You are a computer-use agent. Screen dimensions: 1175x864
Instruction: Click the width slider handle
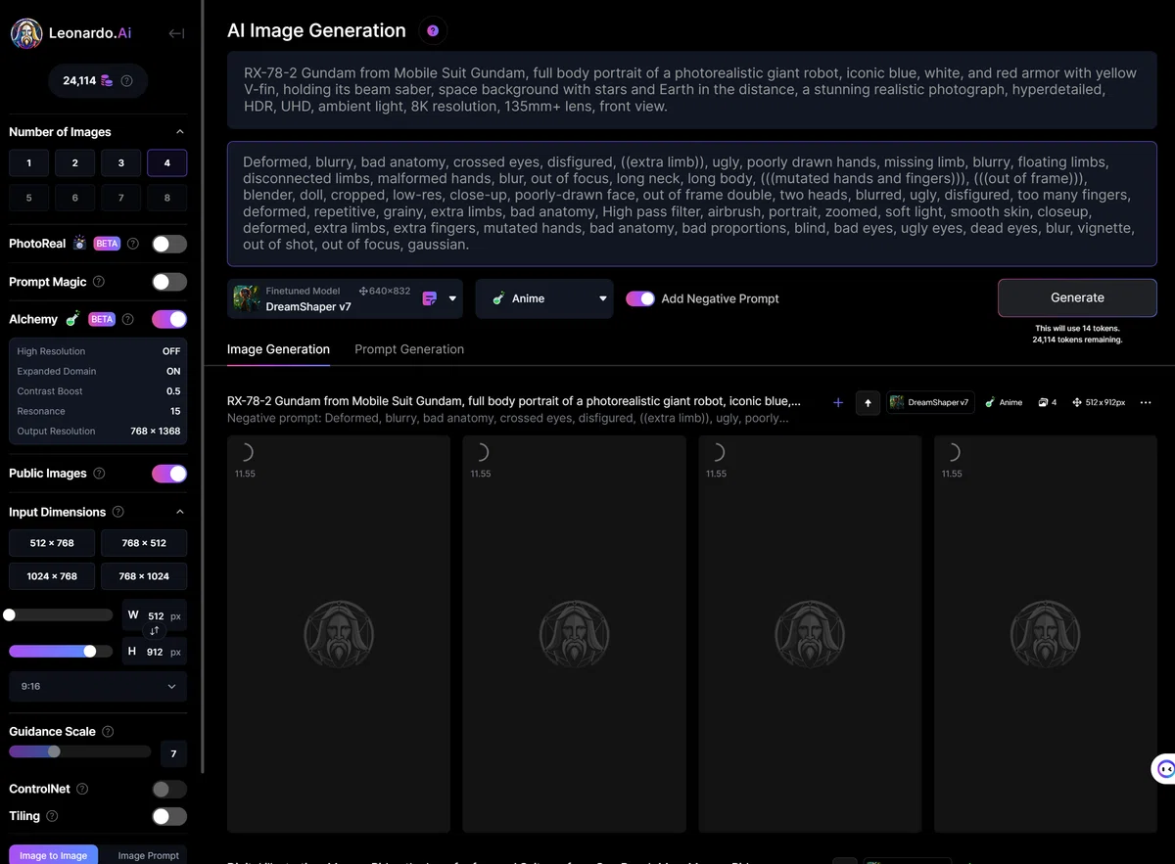tap(9, 615)
